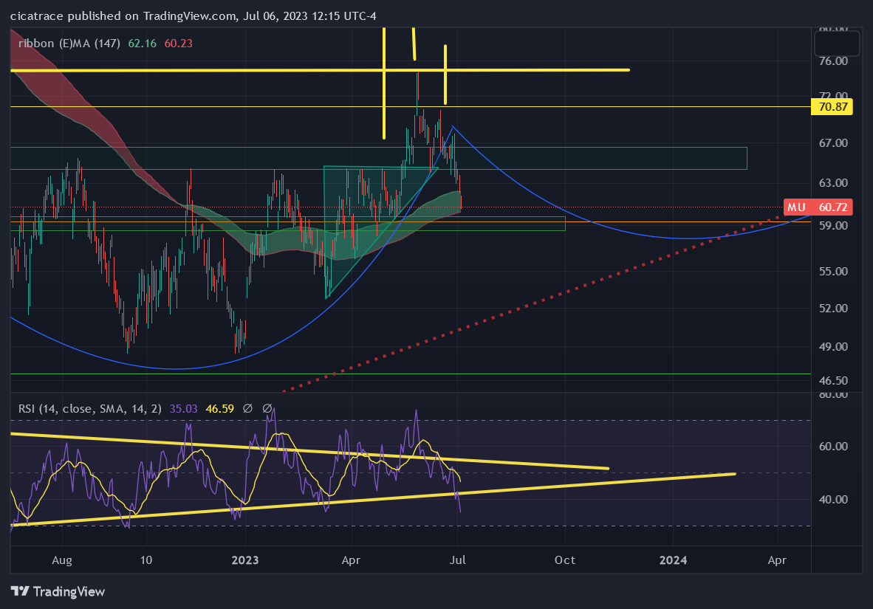Image resolution: width=873 pixels, height=609 pixels.
Task: Select the Jul time axis marker
Action: (457, 560)
